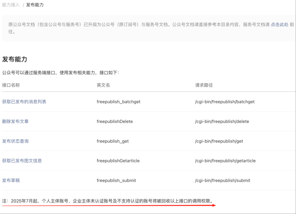Click the /cgi-bin/freepublish/batchget request path

coord(225,102)
